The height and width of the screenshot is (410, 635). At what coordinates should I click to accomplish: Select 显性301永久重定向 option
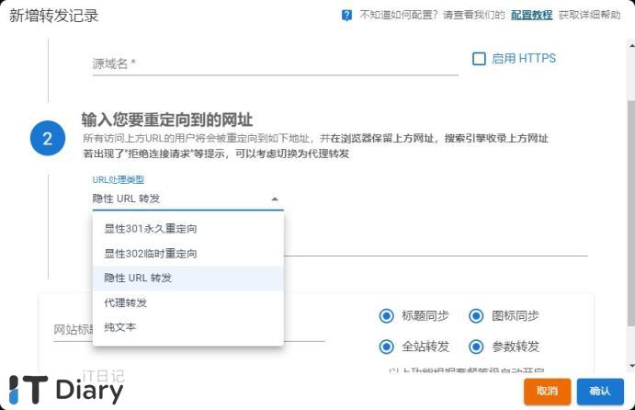click(x=187, y=229)
